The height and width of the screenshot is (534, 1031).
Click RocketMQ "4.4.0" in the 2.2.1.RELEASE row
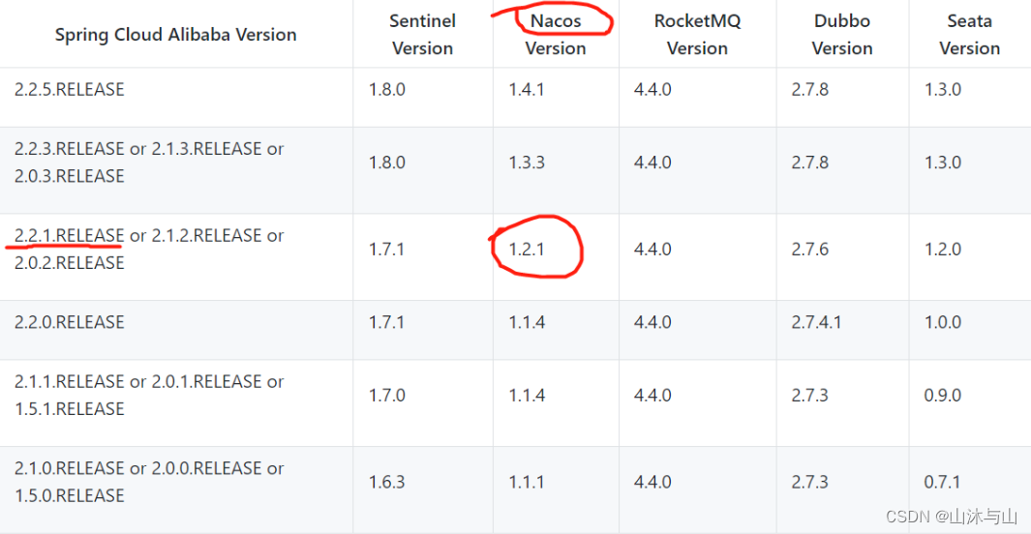click(x=652, y=250)
